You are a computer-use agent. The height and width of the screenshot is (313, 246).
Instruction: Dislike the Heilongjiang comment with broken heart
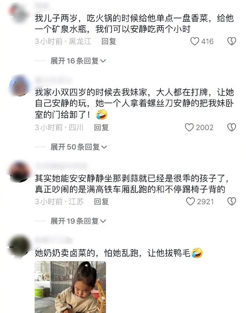232,41
